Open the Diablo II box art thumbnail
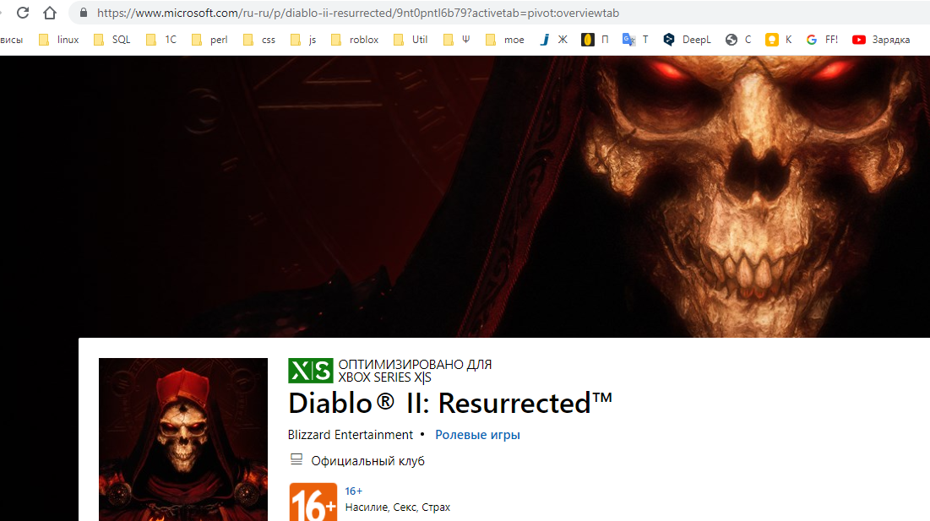Image resolution: width=930 pixels, height=521 pixels. click(x=183, y=439)
